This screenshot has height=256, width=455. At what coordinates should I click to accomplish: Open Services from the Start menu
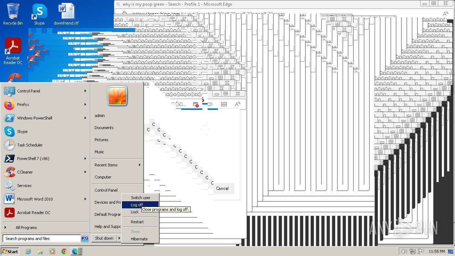pos(45,186)
